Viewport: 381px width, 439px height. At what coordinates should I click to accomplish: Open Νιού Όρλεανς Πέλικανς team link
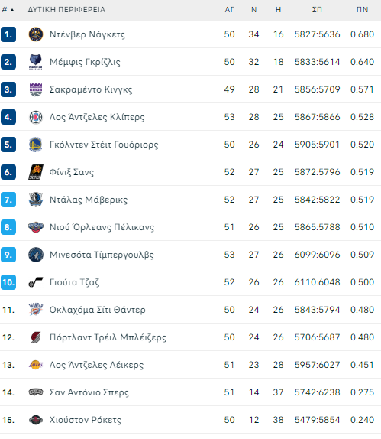pyautogui.click(x=102, y=227)
